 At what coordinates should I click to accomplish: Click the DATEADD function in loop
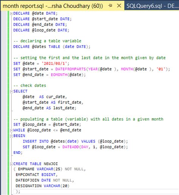(71, 147)
